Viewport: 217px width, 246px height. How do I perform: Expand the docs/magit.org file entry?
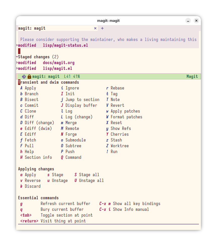coord(17,63)
